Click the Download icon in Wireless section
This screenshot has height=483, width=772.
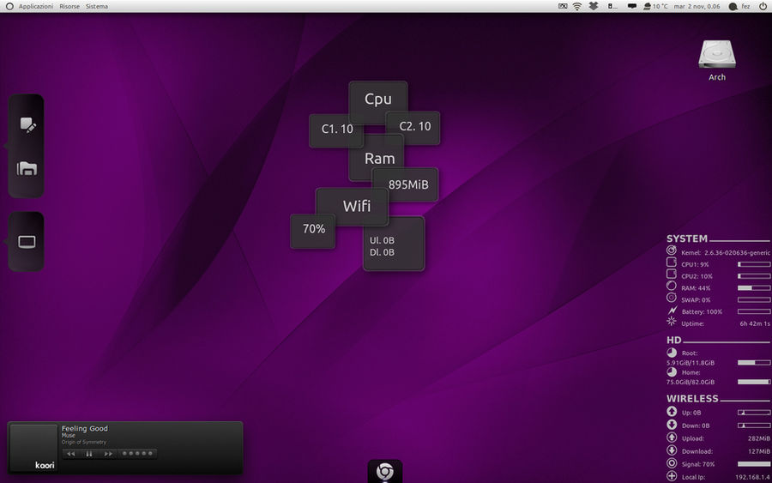tap(672, 450)
